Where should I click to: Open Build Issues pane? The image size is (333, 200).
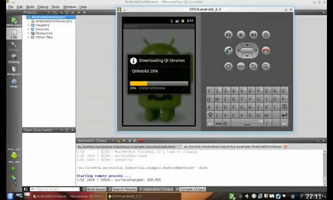pos(94,189)
